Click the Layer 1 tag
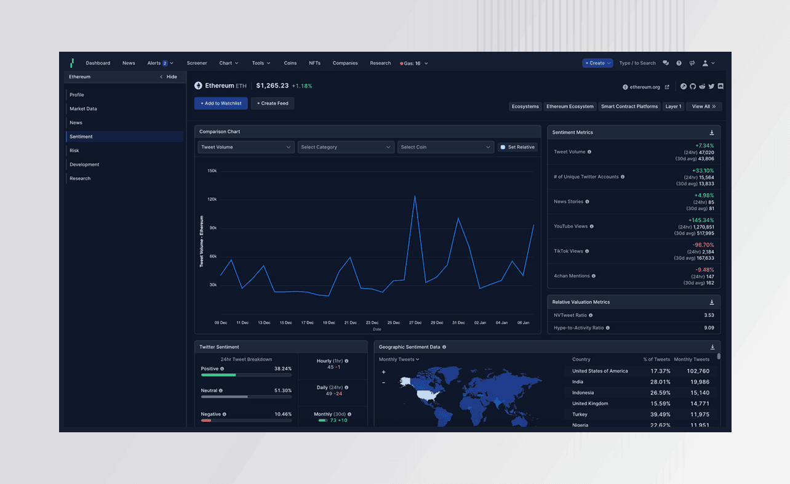This screenshot has height=484, width=790. coord(673,107)
